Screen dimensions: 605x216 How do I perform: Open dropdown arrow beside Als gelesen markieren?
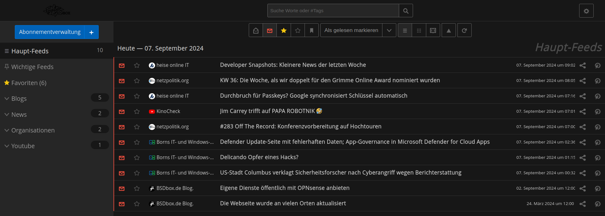tap(389, 30)
